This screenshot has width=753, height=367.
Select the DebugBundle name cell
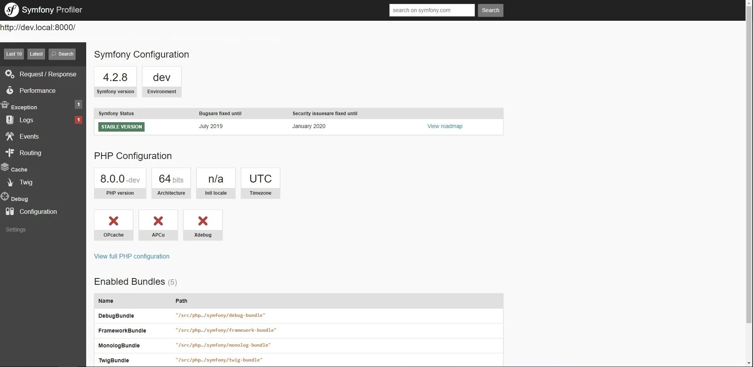point(116,316)
